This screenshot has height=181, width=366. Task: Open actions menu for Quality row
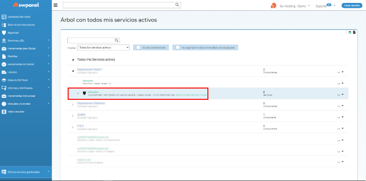tap(340, 117)
